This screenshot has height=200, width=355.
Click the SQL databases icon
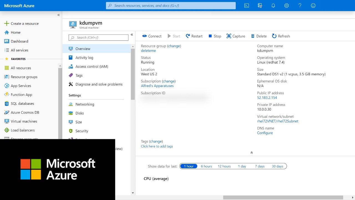click(x=7, y=104)
